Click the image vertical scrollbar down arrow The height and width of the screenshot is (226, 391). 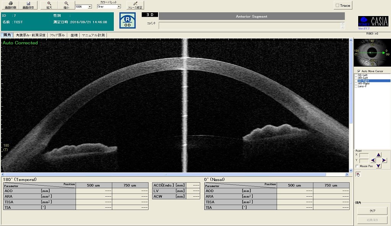tap(351, 170)
